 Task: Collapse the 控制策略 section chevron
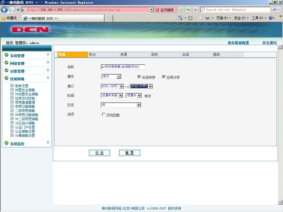tap(48, 78)
